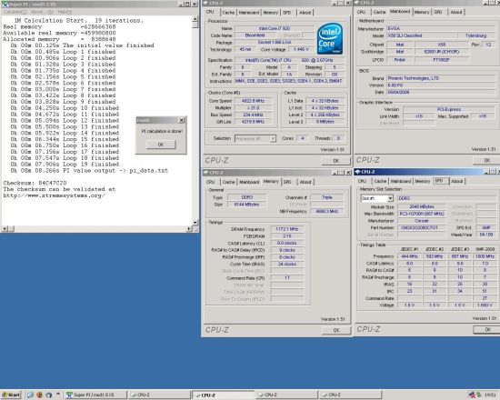Click the Channels # value Triple
The width and height of the screenshot is (500, 400).
(x=327, y=197)
